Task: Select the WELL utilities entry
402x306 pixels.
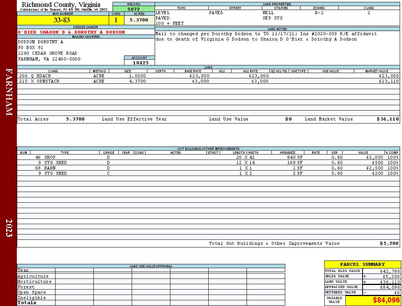Action: 268,13
